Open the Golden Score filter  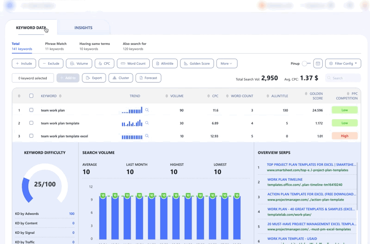[x=197, y=63]
